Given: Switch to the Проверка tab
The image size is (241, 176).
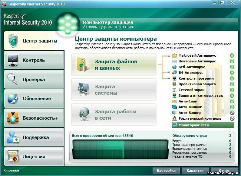Looking at the screenshot, I should [34, 79].
